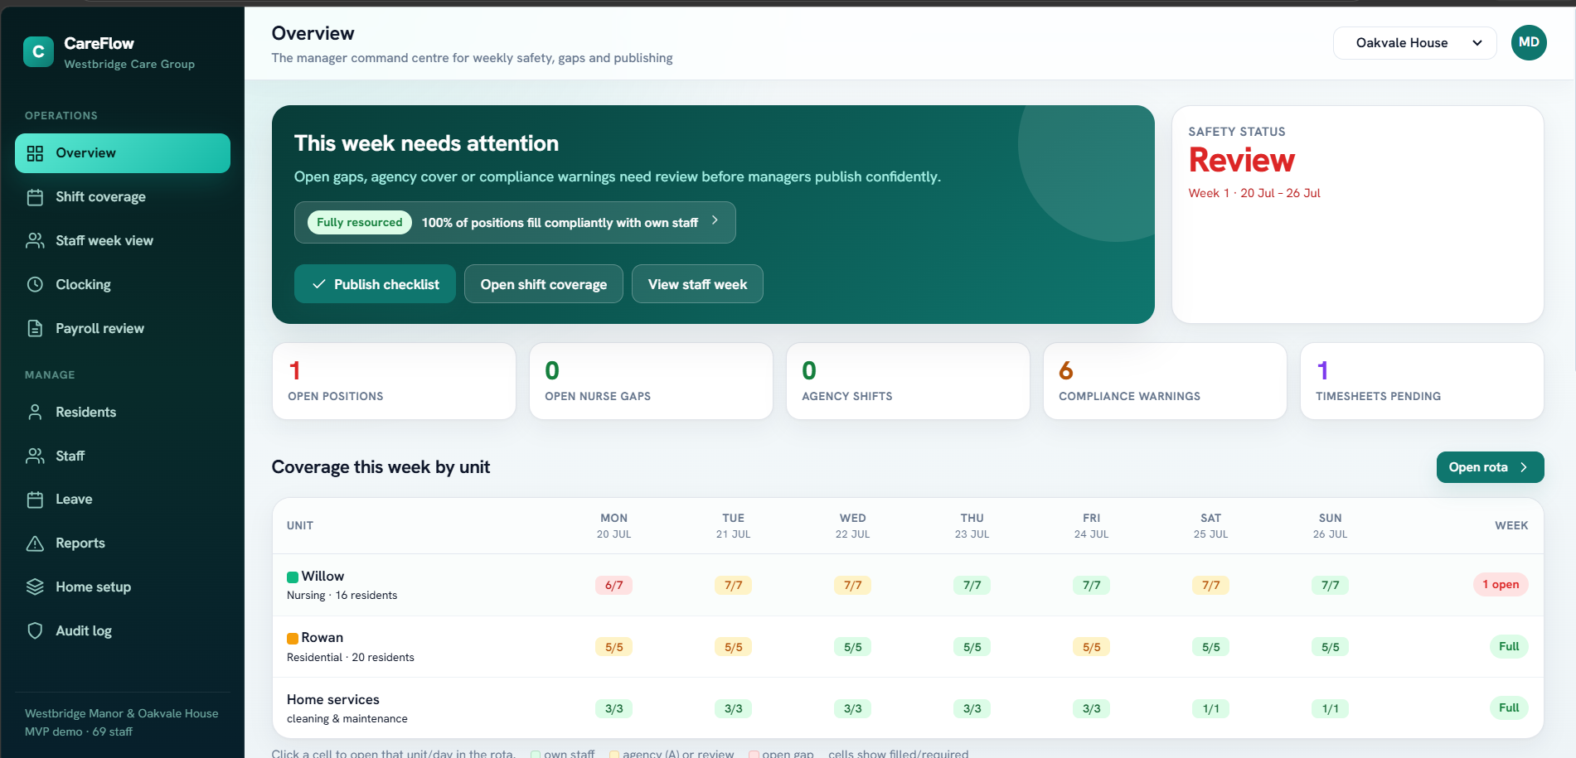Image resolution: width=1576 pixels, height=758 pixels.
Task: Click the Publish checklist button
Action: pyautogui.click(x=375, y=284)
